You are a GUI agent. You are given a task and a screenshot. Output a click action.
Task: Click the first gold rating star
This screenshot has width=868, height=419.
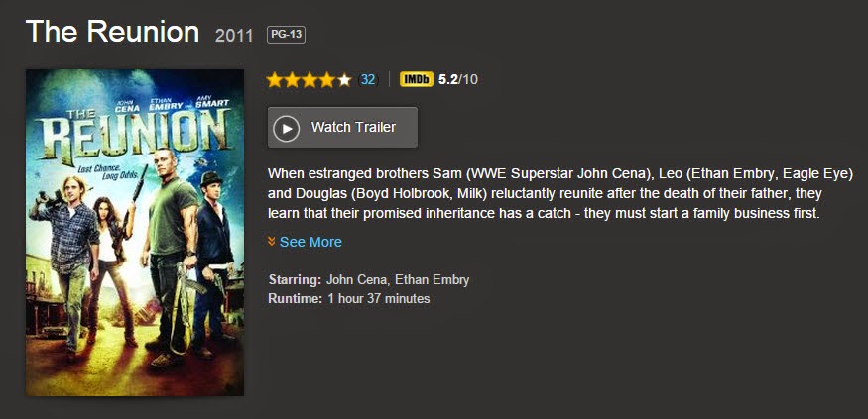coord(275,80)
